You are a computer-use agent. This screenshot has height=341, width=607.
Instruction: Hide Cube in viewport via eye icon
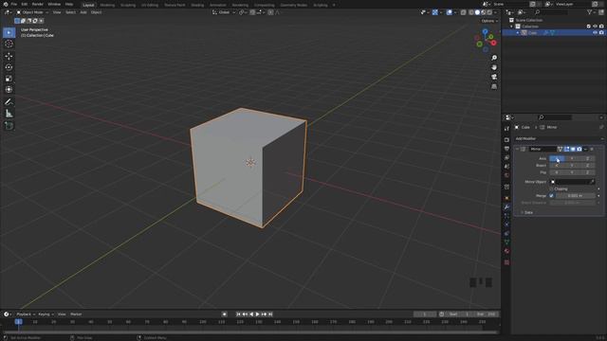coord(595,33)
